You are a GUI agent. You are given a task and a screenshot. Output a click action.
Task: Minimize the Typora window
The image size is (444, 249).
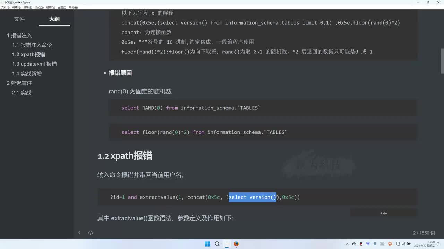point(418,2)
